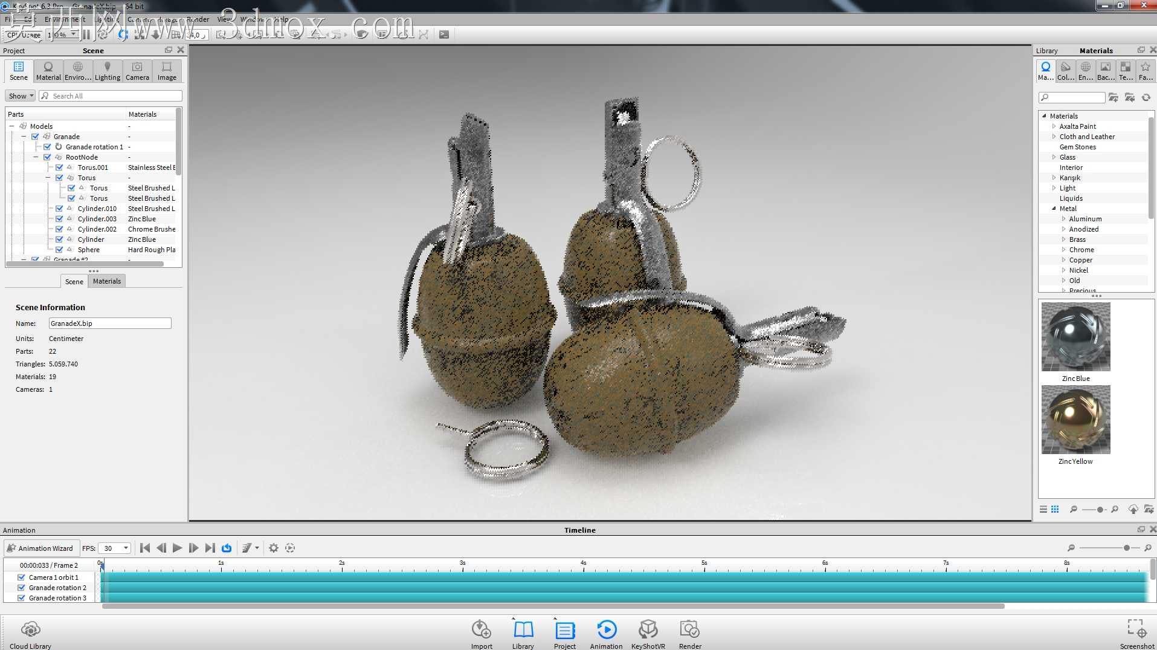This screenshot has width=1157, height=650.
Task: Collapse the Torus group node
Action: 48,178
